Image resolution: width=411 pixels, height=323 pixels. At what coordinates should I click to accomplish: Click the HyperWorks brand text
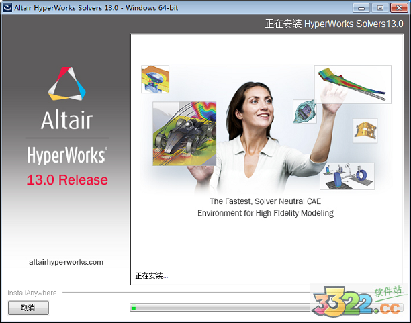pyautogui.click(x=67, y=155)
